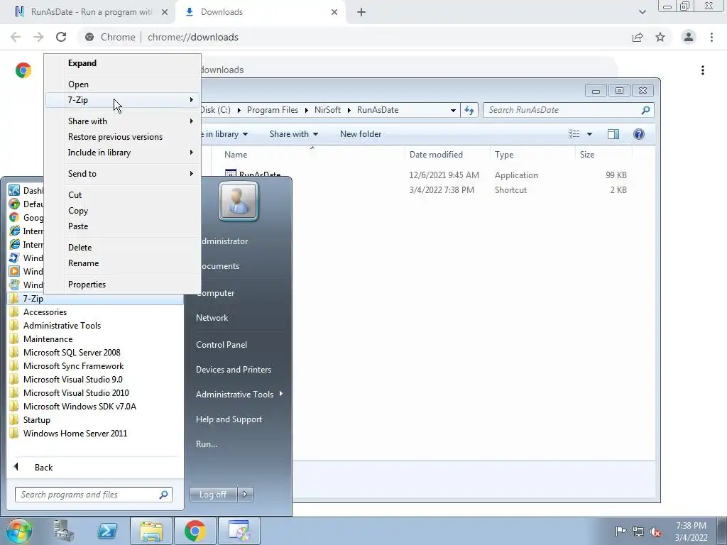Click Run... in the Start menu

[207, 444]
